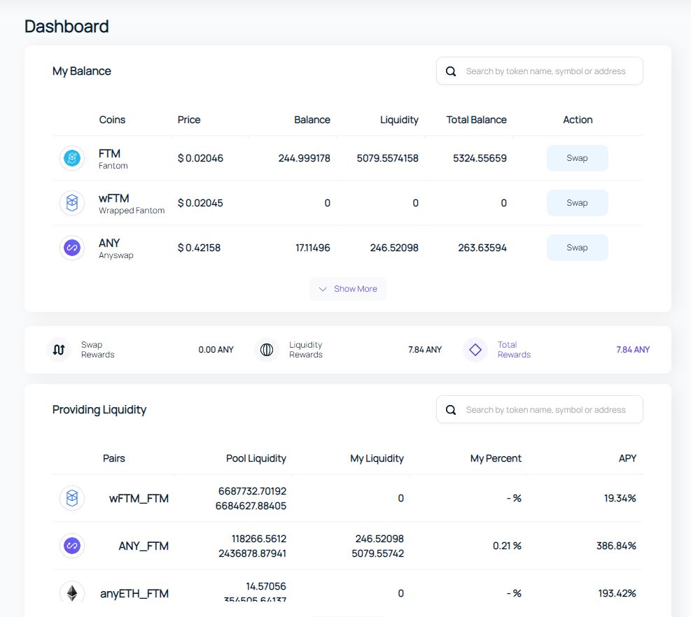This screenshot has height=617, width=691.
Task: Click the Liquidity Rewards label
Action: (x=306, y=350)
